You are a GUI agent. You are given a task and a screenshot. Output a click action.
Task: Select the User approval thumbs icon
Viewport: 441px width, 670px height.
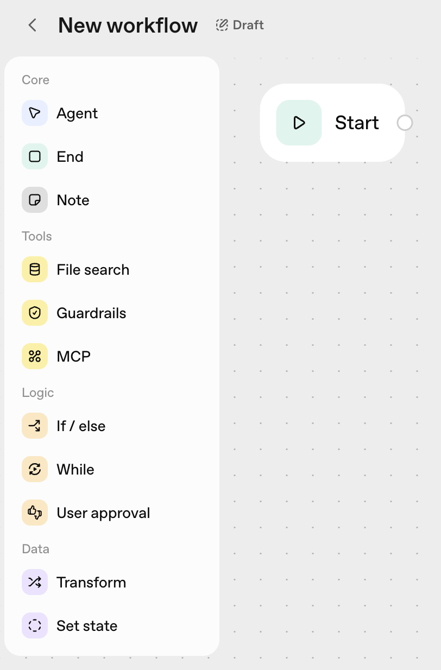pos(35,513)
